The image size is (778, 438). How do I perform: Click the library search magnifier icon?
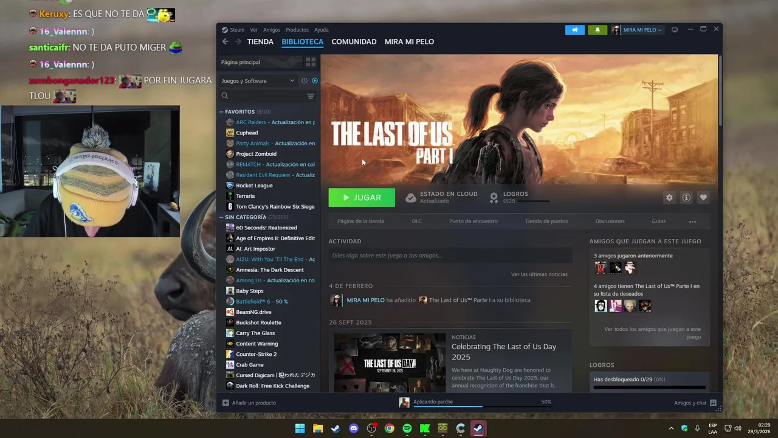tap(225, 96)
